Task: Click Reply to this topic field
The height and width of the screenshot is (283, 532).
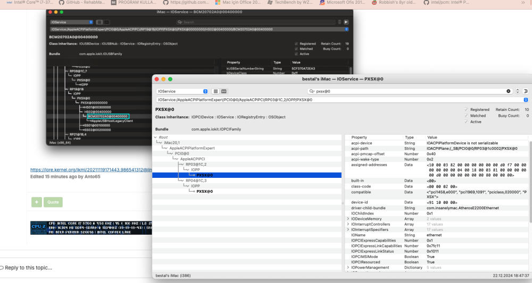Action: coord(29,268)
